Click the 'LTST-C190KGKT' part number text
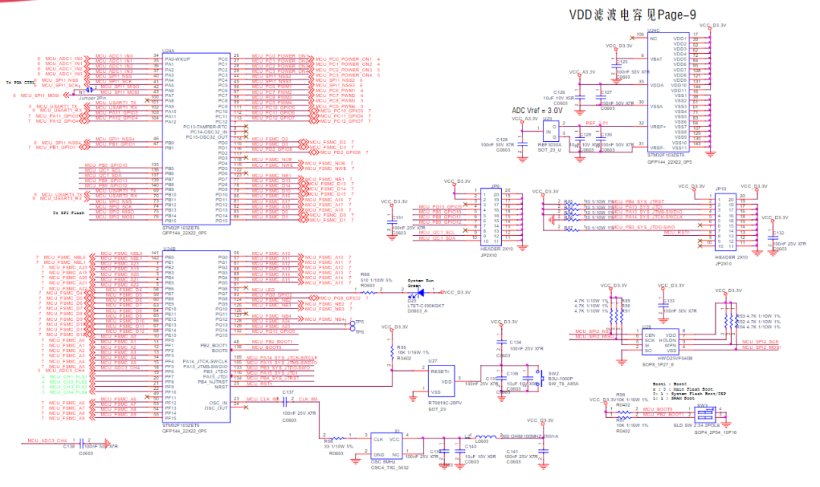 click(426, 306)
